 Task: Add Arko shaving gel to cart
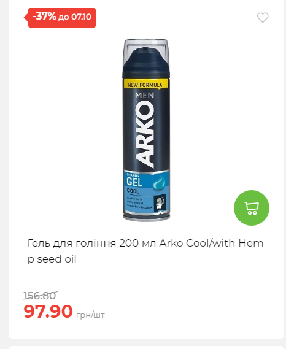[x=252, y=208]
